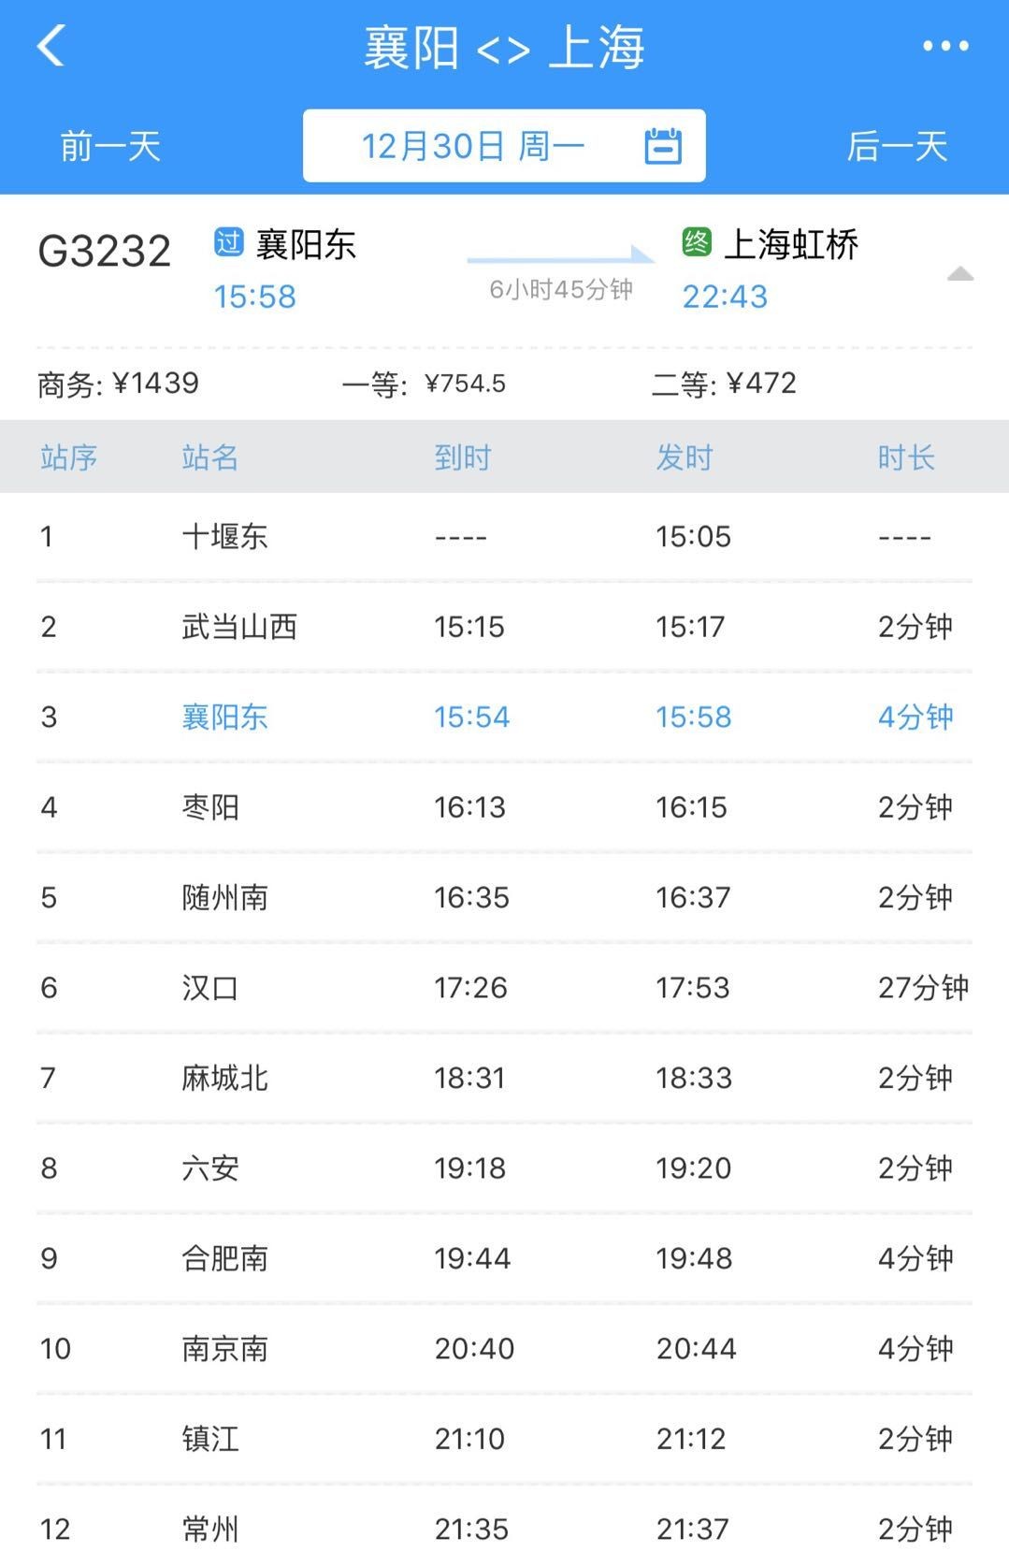Open the three-dot more options menu

coord(944,46)
